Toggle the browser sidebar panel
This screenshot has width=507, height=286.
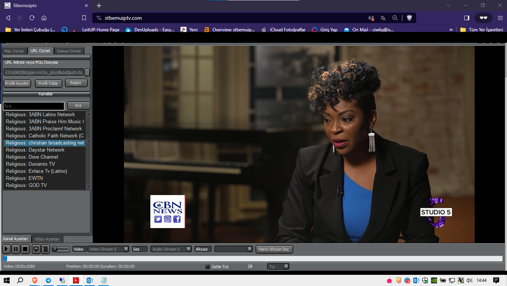click(467, 18)
